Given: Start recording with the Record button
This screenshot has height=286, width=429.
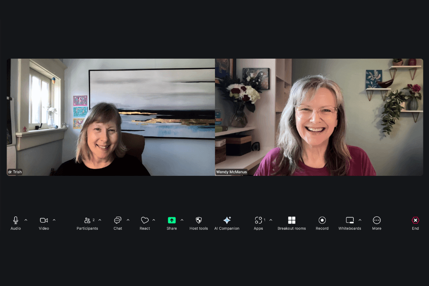Looking at the screenshot, I should pyautogui.click(x=322, y=220).
